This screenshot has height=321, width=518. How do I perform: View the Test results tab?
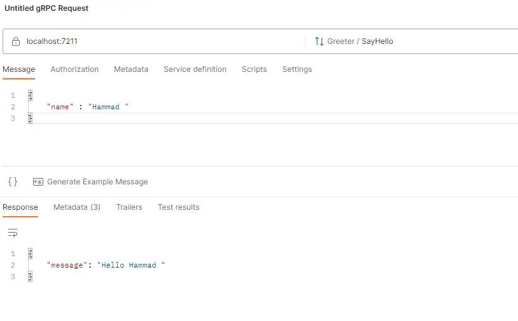(x=178, y=207)
